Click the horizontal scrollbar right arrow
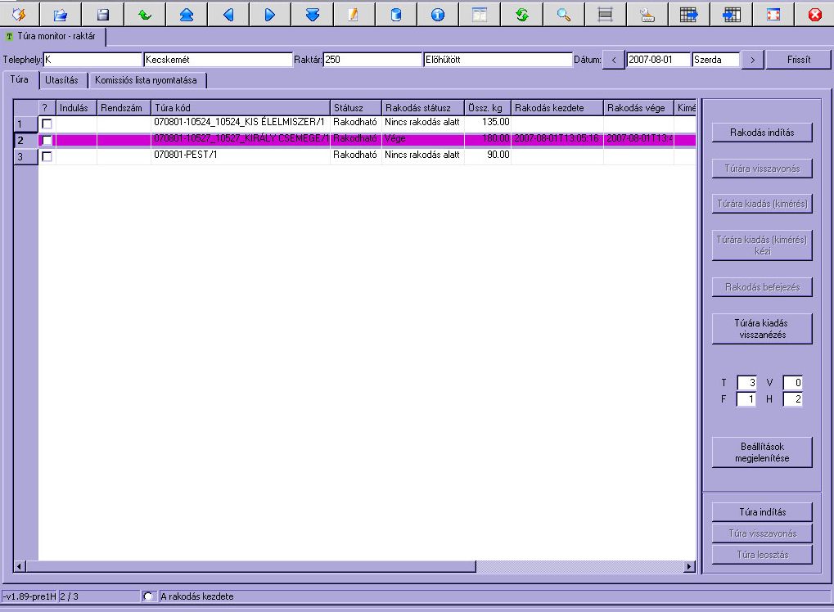 (x=689, y=566)
